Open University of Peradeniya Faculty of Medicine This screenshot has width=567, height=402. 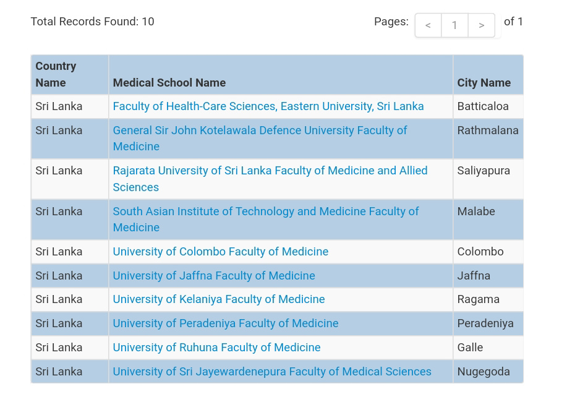click(226, 323)
